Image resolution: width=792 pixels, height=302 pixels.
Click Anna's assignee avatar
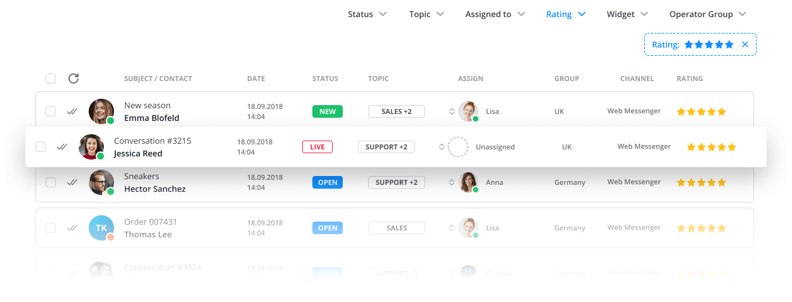click(x=468, y=182)
